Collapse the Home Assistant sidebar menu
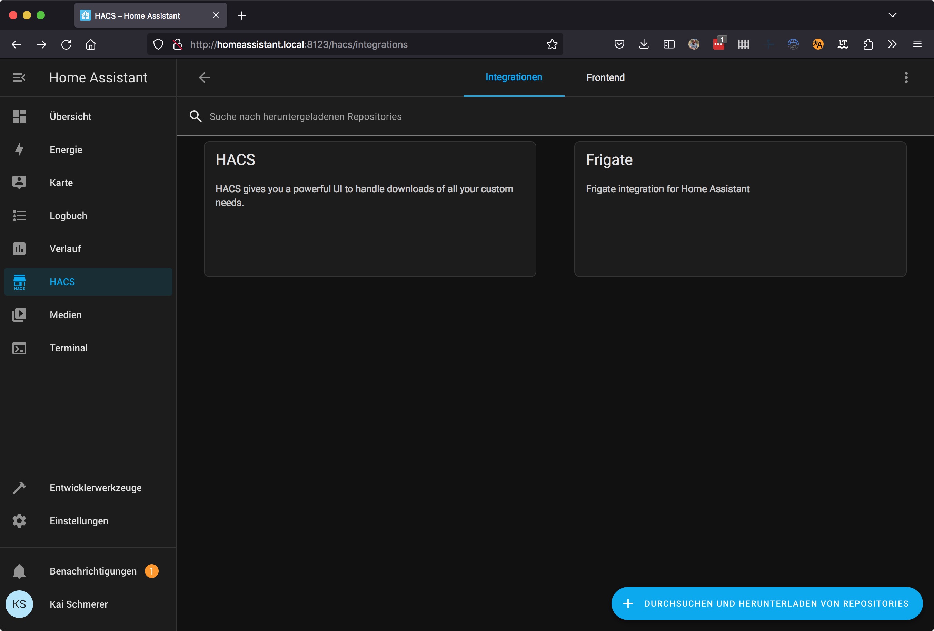The height and width of the screenshot is (631, 934). (x=19, y=77)
